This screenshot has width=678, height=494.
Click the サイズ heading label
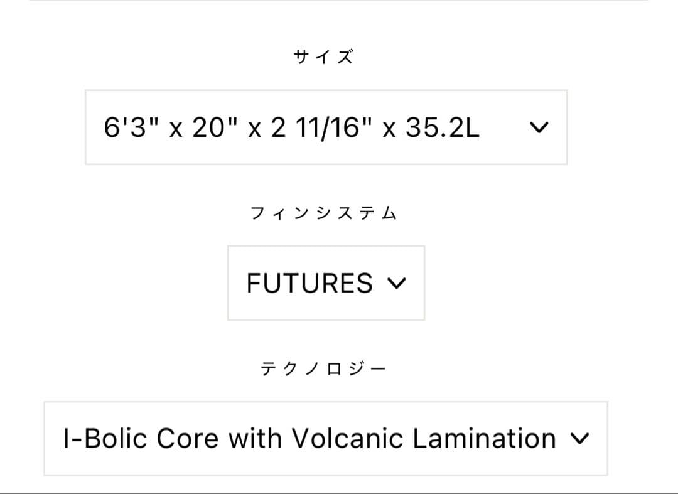click(x=323, y=55)
